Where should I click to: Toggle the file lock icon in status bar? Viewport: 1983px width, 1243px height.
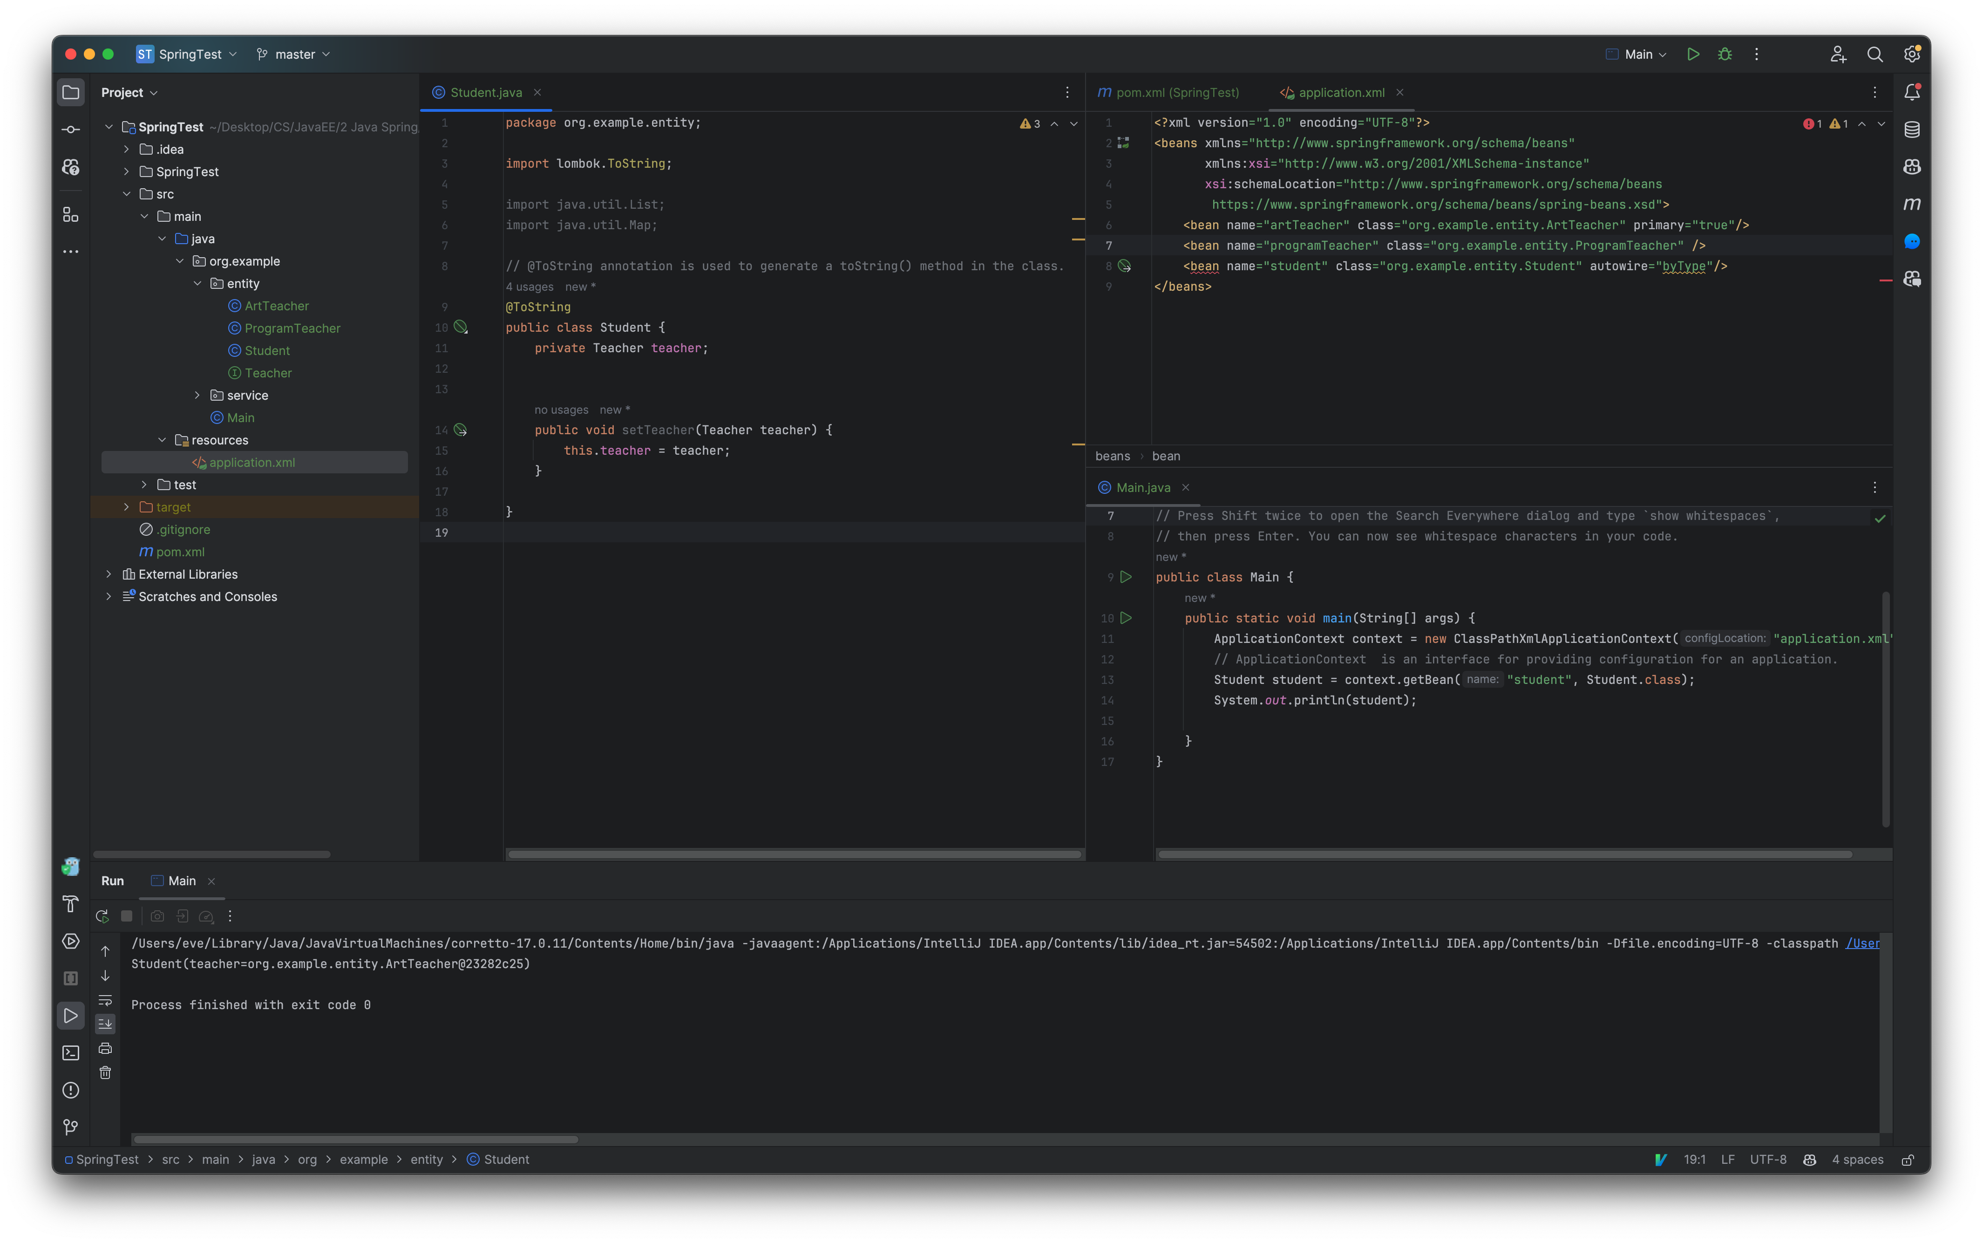(x=1908, y=1160)
